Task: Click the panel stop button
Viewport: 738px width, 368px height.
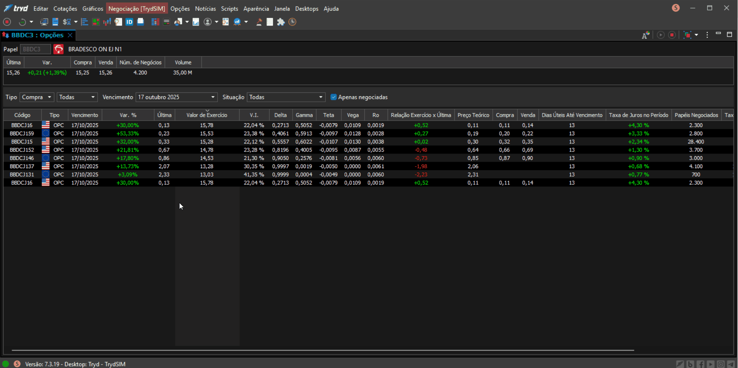Action: pyautogui.click(x=672, y=35)
